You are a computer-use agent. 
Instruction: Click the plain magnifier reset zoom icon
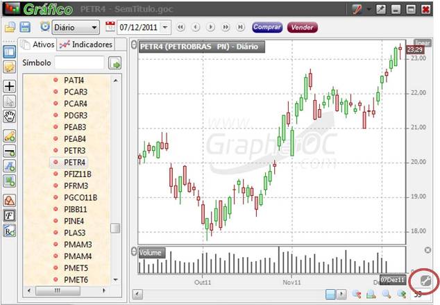pyautogui.click(x=387, y=295)
